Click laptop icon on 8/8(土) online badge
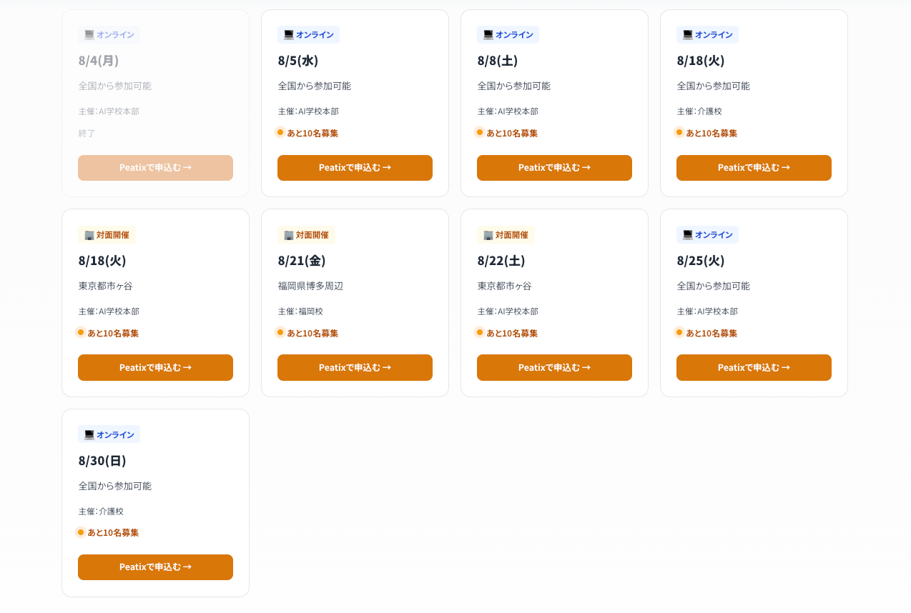Screen dimensions: 911x613 coord(488,35)
